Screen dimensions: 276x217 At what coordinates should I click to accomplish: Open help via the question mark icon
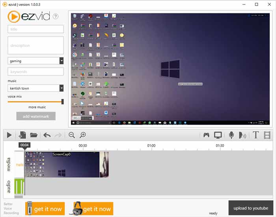coord(56,17)
